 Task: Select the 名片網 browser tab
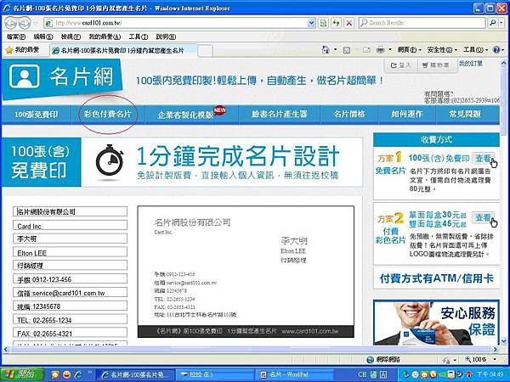[x=123, y=50]
